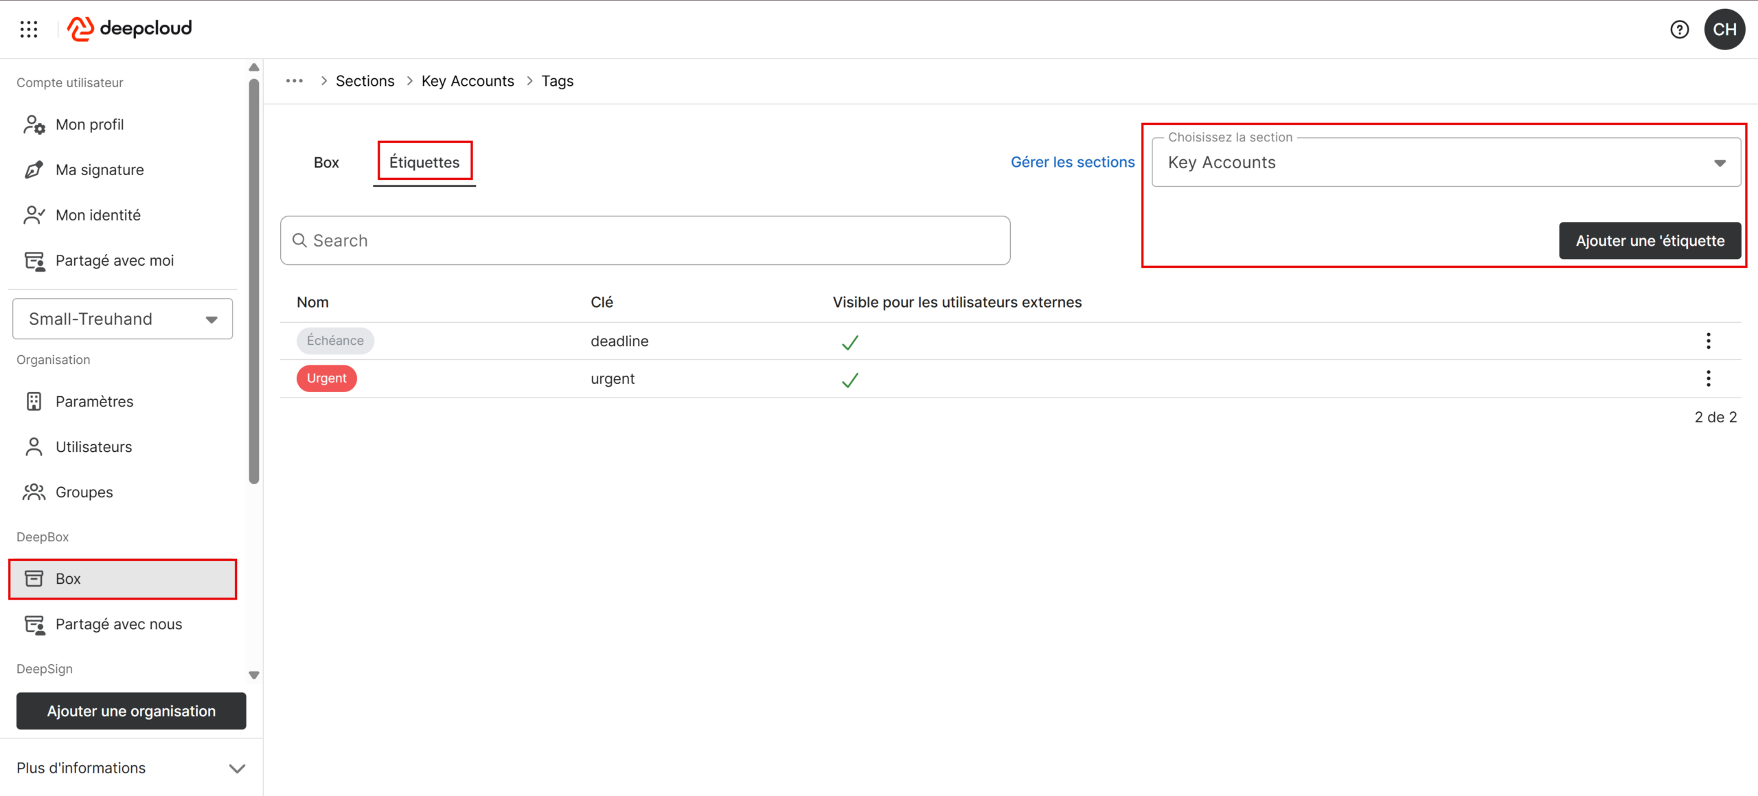Click Ajouter une 'étiquette button
This screenshot has height=796, width=1758.
click(1649, 241)
